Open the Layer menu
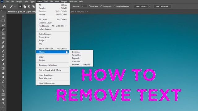This screenshot has width=198, height=111. tap(26, 2)
